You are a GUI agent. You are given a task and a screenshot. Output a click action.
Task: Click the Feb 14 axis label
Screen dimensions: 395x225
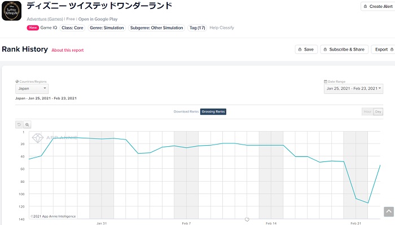point(271,223)
